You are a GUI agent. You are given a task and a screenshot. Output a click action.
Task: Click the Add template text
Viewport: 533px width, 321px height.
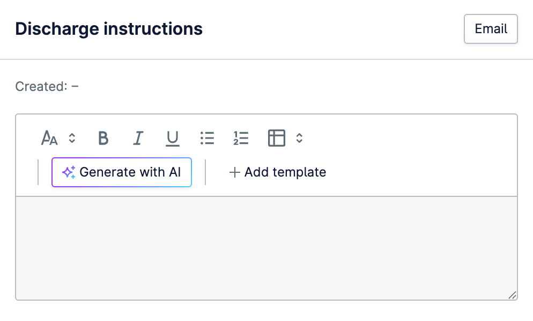point(285,172)
